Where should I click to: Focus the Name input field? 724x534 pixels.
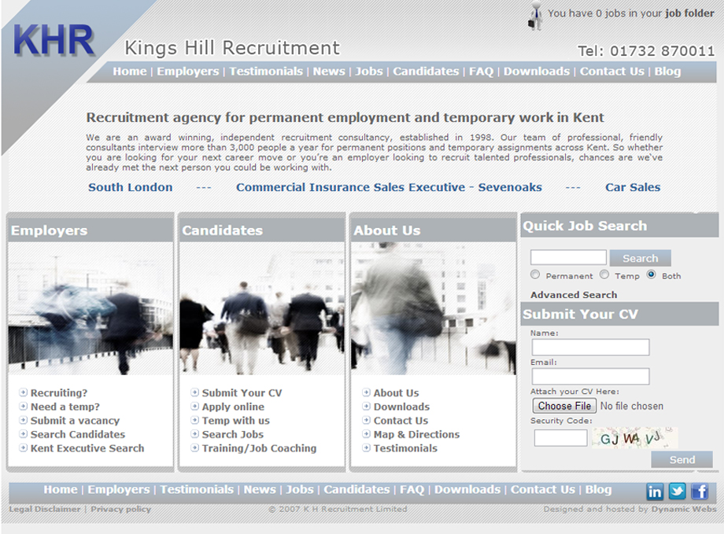(590, 347)
